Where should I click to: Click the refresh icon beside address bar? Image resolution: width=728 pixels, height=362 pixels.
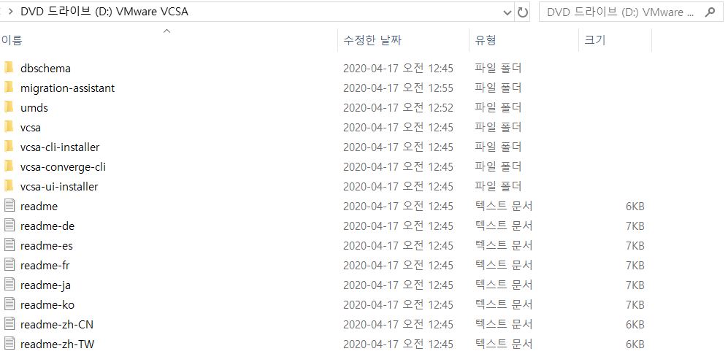point(523,12)
